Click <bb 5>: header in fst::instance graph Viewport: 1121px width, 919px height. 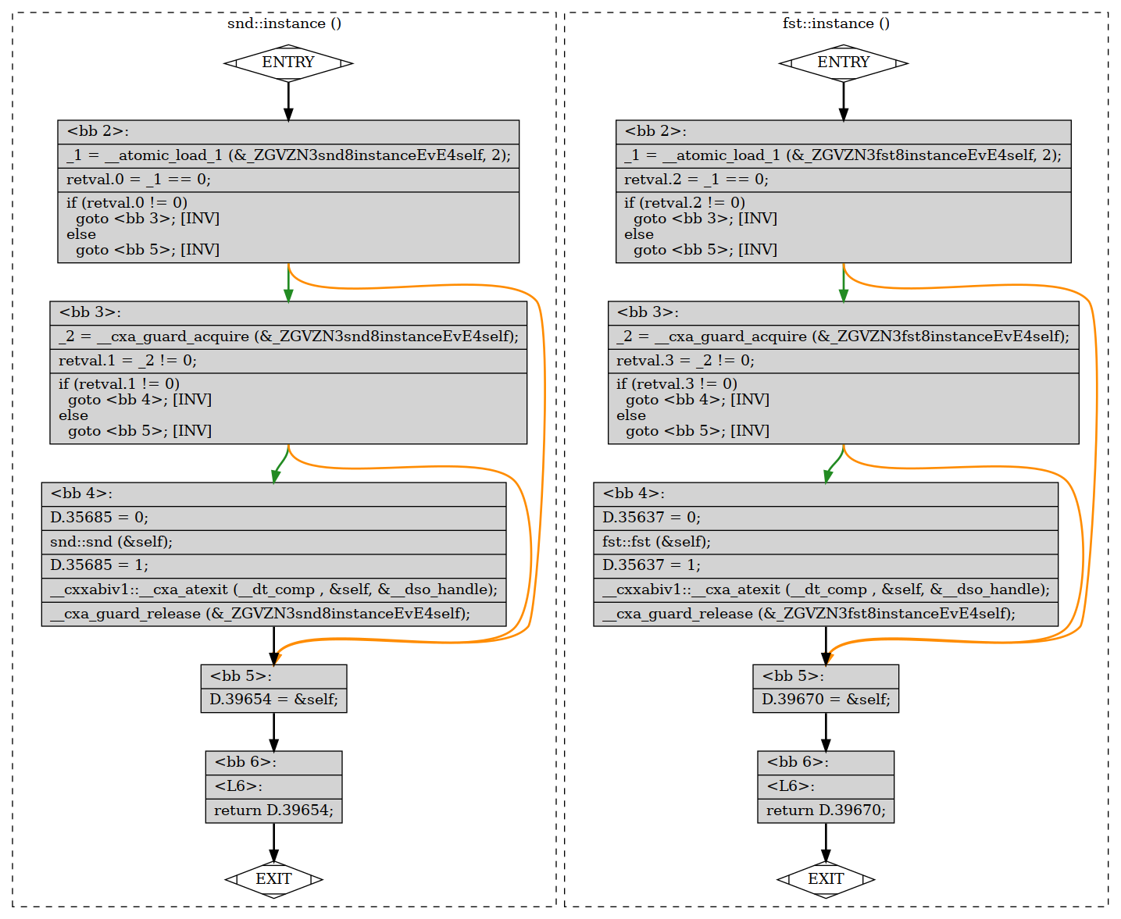pos(826,676)
